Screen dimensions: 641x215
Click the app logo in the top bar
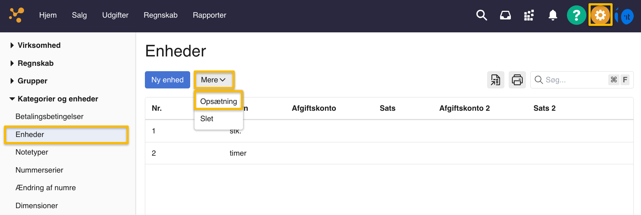tap(17, 15)
